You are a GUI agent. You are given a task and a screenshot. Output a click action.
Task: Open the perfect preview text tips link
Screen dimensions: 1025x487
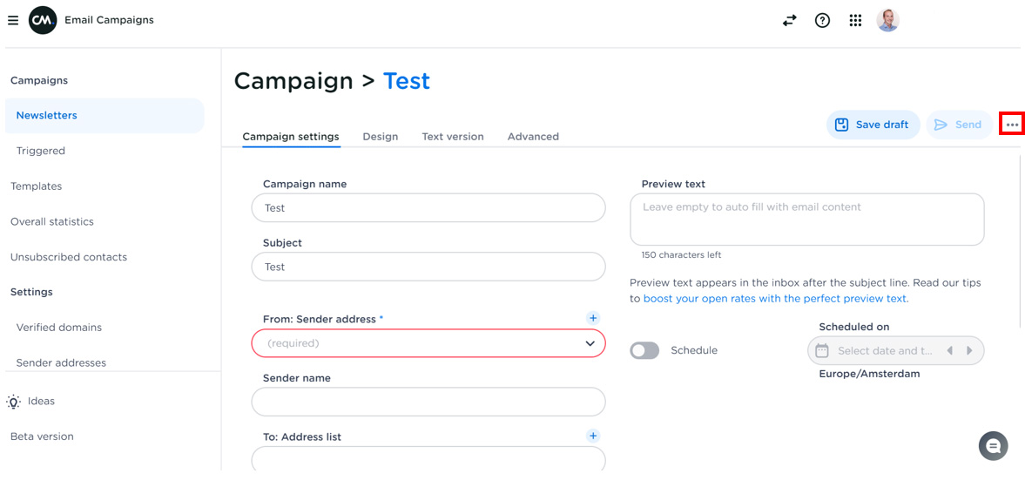click(775, 299)
